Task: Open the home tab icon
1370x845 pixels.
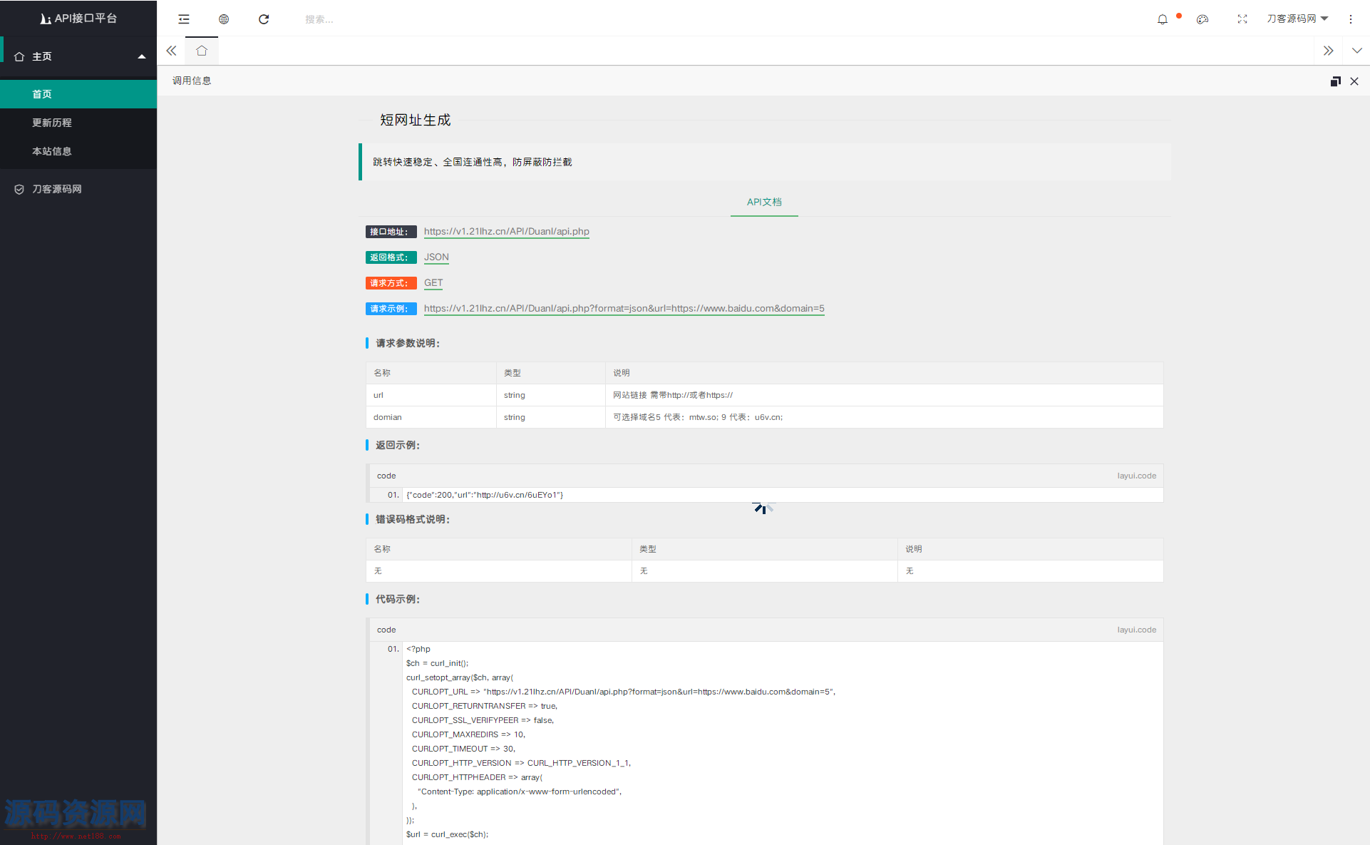Action: (x=202, y=51)
